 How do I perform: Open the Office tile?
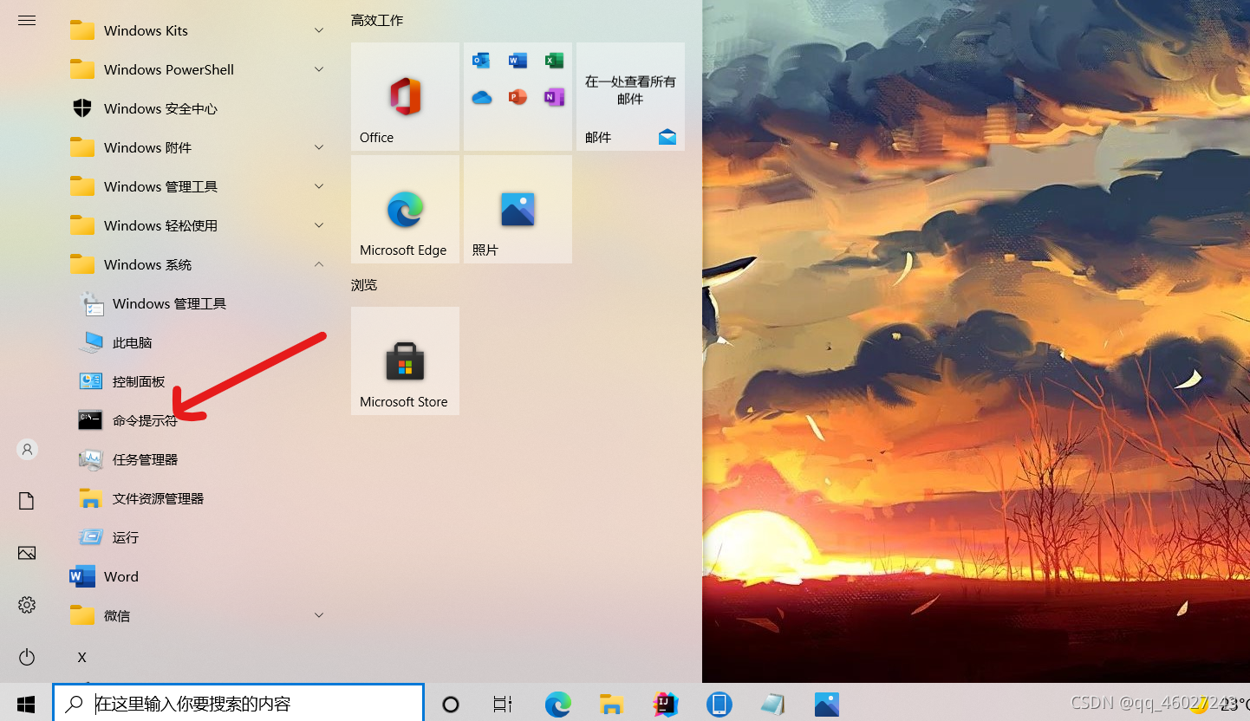[405, 96]
